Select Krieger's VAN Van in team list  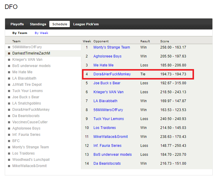(x=27, y=60)
